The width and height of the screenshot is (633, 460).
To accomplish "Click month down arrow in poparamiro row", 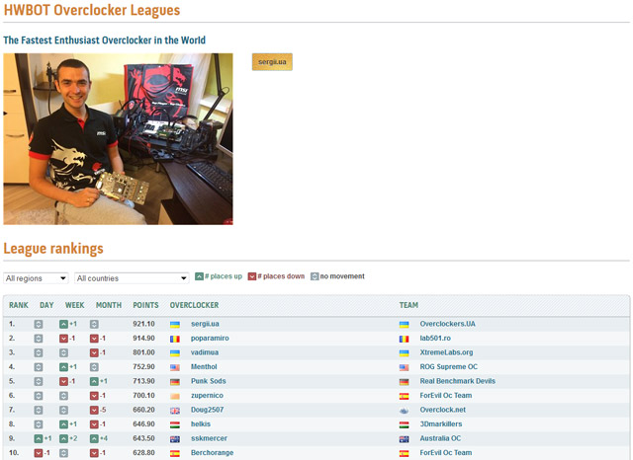I will (94, 339).
